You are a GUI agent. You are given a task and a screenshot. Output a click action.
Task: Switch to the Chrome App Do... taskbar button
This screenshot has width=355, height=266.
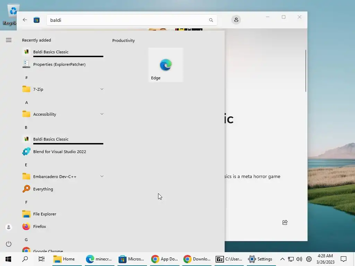pyautogui.click(x=165, y=259)
